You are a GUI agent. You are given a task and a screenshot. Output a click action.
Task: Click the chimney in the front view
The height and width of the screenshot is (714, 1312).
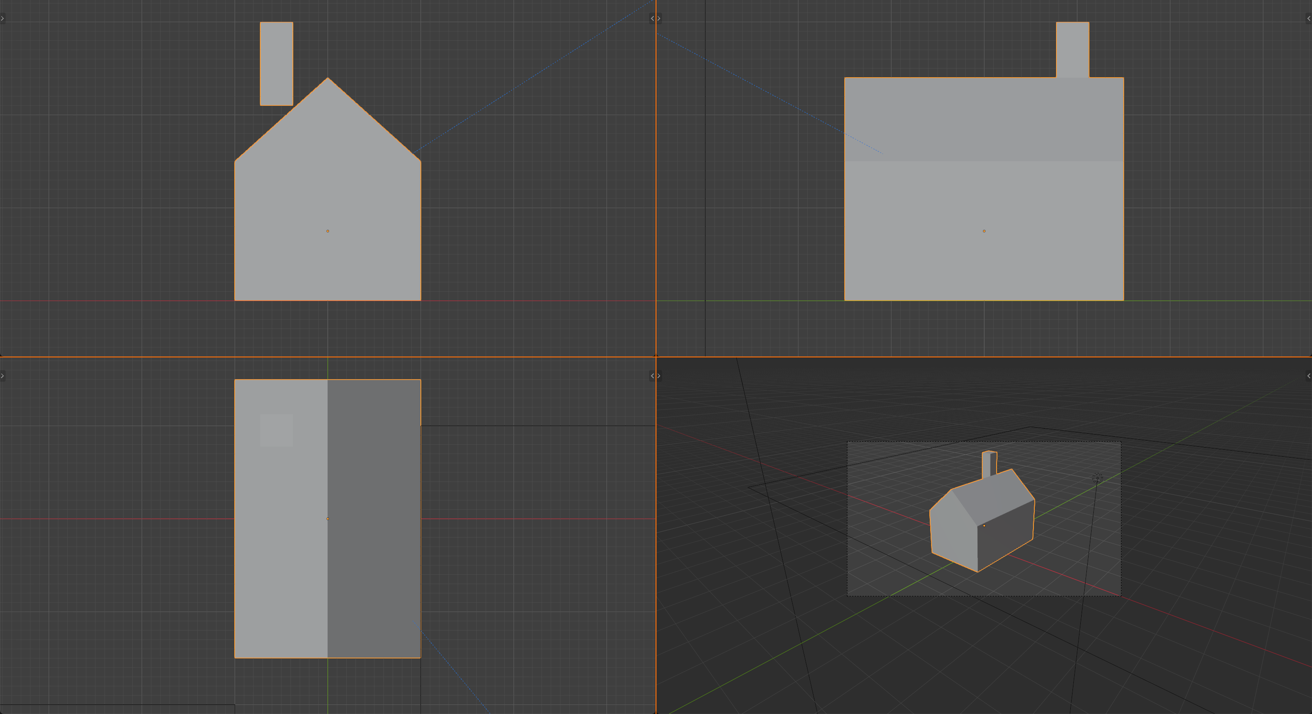[276, 64]
